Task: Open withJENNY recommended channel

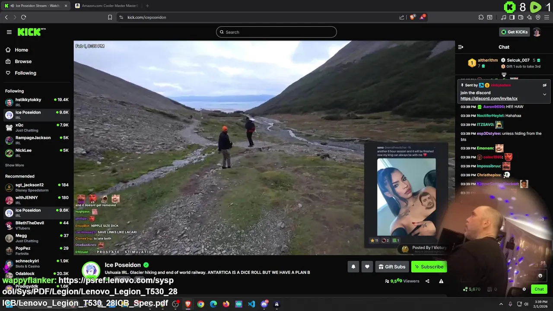Action: tap(37, 200)
